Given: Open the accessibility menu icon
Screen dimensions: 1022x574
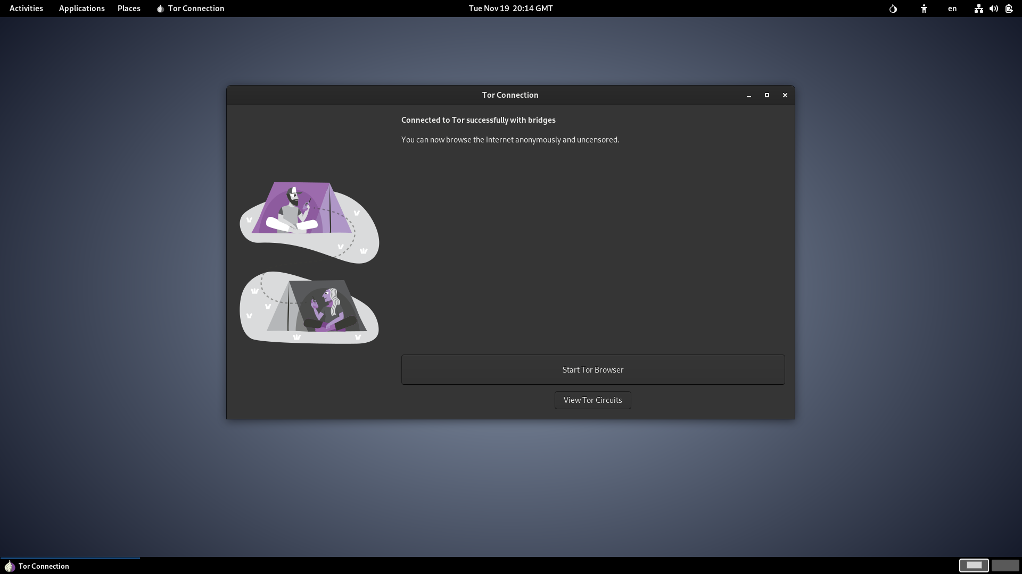Looking at the screenshot, I should click(x=924, y=9).
